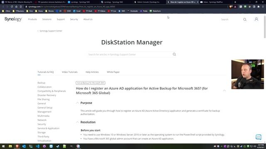Viewport: 266px width, 149px height.
Task: Collapse the article with the title chevron
Action: point(224,91)
